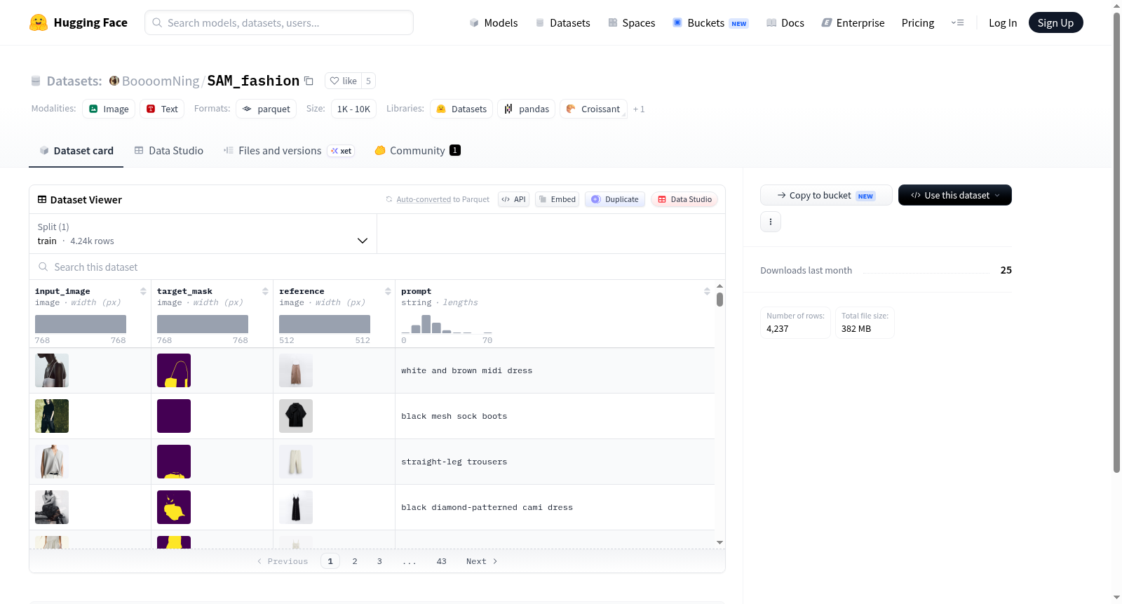Click target mask thumbnail in sock boots row
This screenshot has width=1122, height=604.
[x=174, y=416]
